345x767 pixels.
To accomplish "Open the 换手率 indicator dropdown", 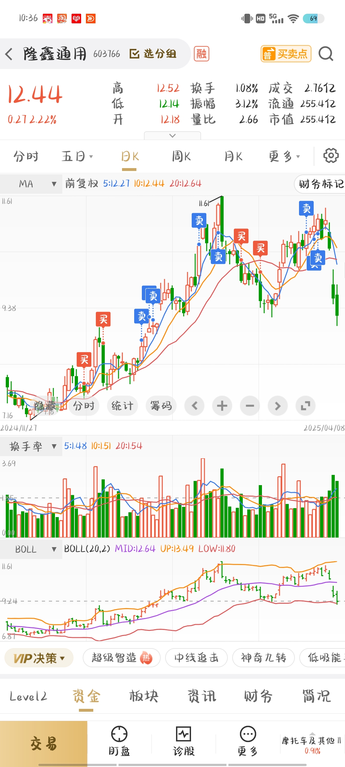I will [31, 446].
